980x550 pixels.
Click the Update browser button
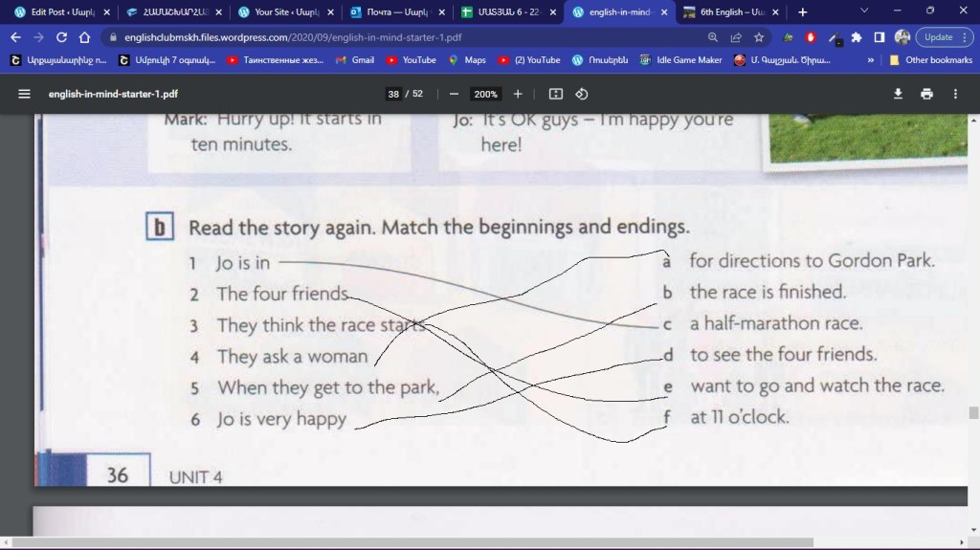coord(944,37)
